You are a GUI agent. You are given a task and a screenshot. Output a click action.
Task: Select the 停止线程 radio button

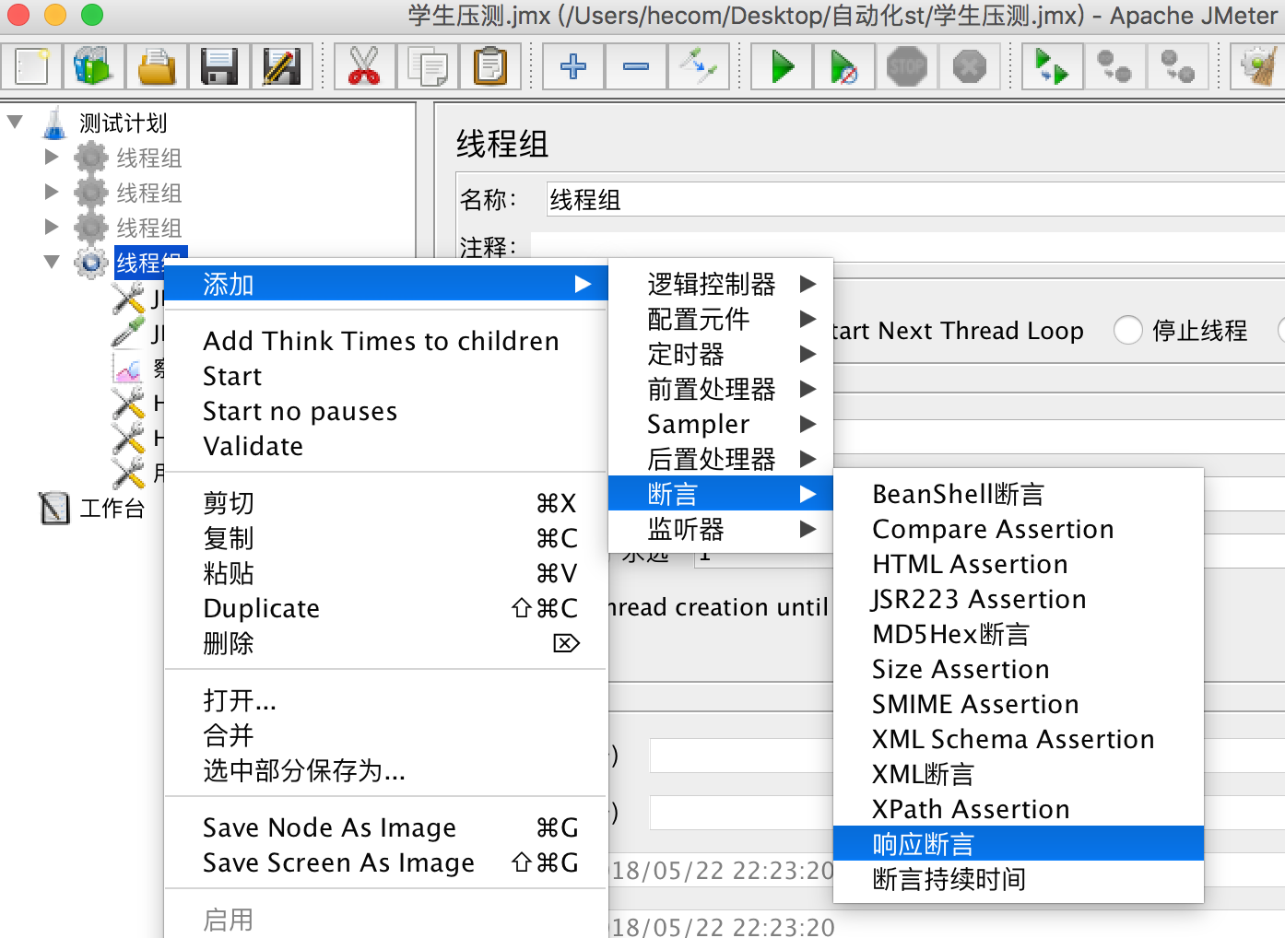1127,330
